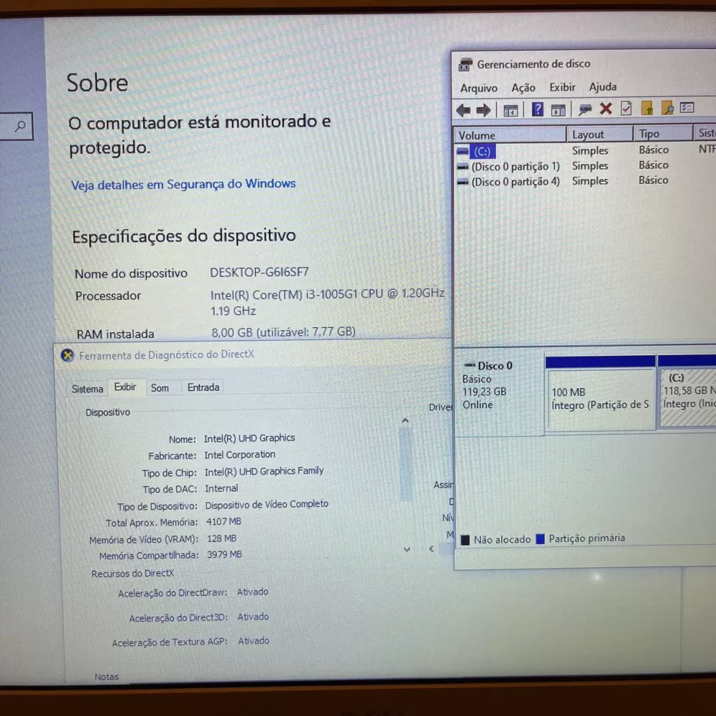Image resolution: width=716 pixels, height=716 pixels.
Task: Toggle the console tree pane icon
Action: pyautogui.click(x=511, y=110)
